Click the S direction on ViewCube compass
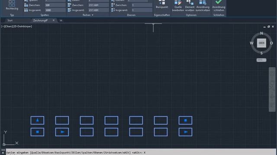Image resolution: width=277 pixels, height=155 pixels. click(x=261, y=53)
